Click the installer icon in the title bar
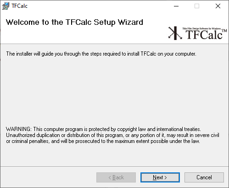Viewport: 229px width, 188px height. click(x=6, y=6)
